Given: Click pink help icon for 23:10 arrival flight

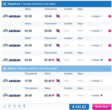Looking at the screenshot, I should tap(110, 45).
